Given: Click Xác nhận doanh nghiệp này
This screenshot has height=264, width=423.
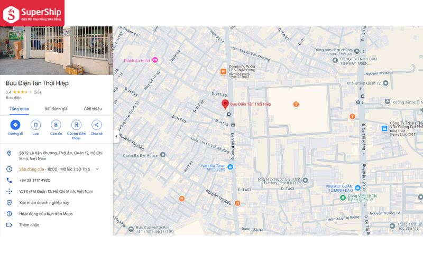Looking at the screenshot, I should 44,203.
